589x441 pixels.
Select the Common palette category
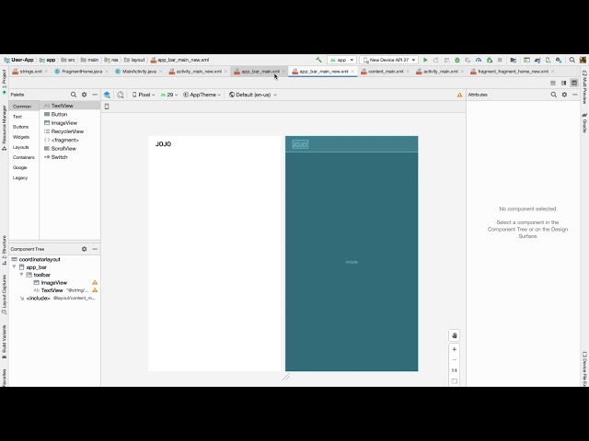pyautogui.click(x=22, y=107)
